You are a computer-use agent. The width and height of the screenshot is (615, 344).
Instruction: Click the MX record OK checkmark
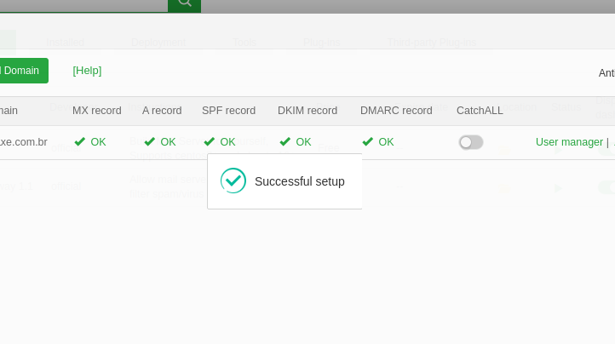click(80, 142)
